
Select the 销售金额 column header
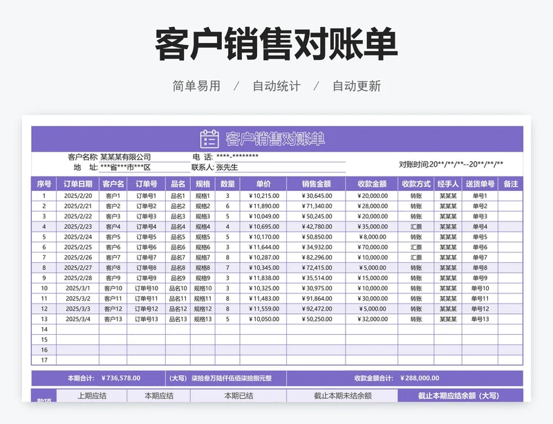[317, 184]
